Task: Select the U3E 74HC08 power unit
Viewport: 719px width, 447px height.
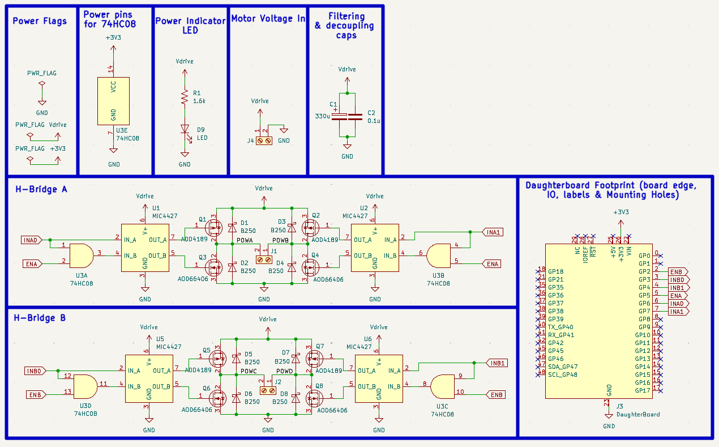Action: 113,101
